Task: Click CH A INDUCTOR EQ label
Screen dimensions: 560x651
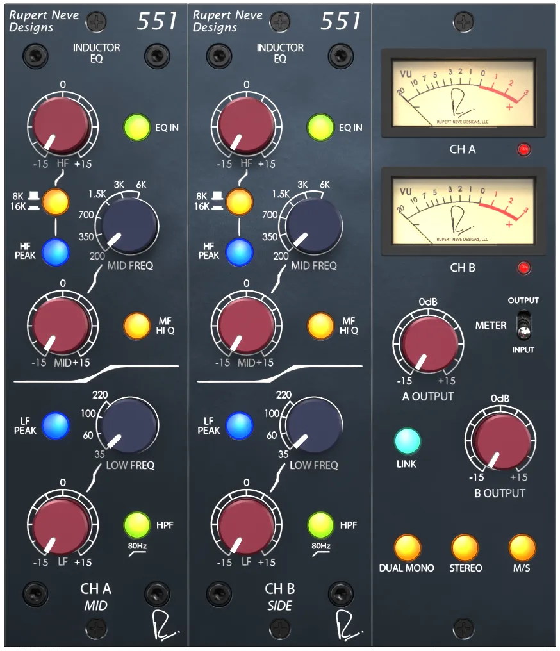Action: pos(96,53)
